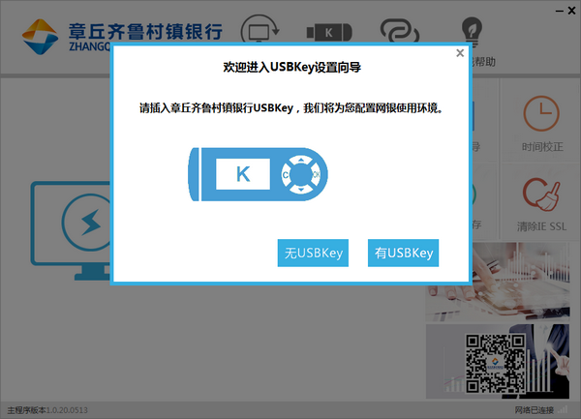
Task: Click the 有USBKey button
Action: (x=403, y=253)
